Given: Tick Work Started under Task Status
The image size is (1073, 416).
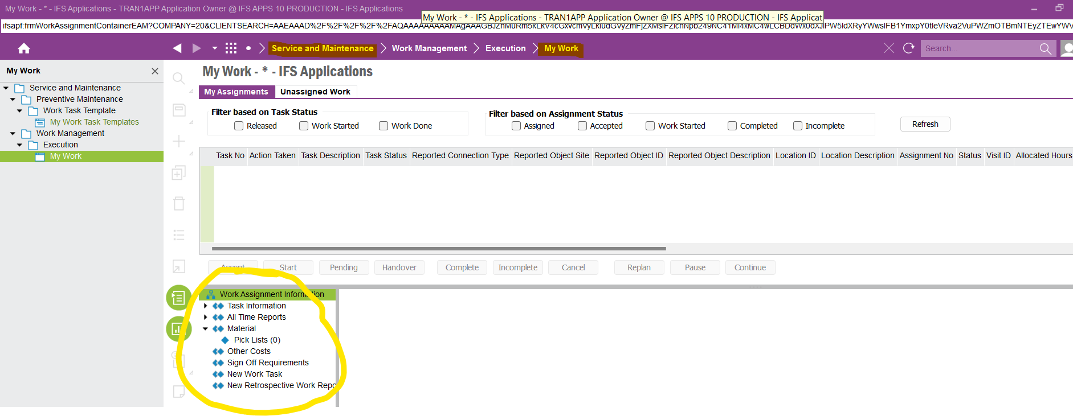Looking at the screenshot, I should click(304, 126).
